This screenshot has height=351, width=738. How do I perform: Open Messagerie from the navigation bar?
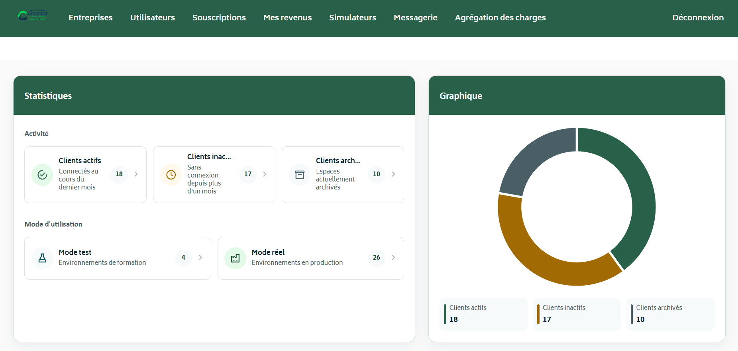coord(416,18)
